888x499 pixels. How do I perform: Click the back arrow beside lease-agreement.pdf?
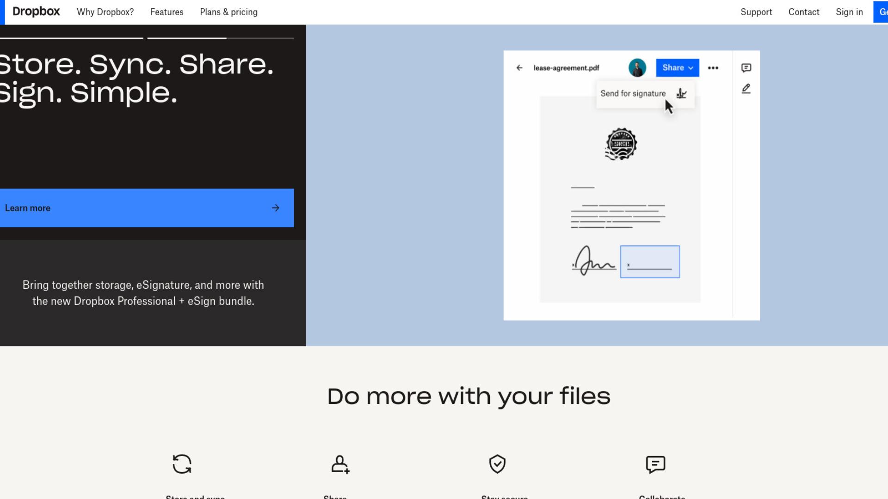tap(519, 68)
